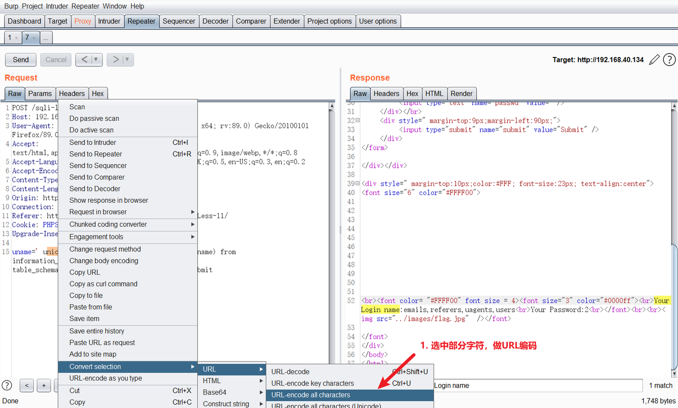Click the '+' search options button
This screenshot has width=678, height=408.
point(44,385)
